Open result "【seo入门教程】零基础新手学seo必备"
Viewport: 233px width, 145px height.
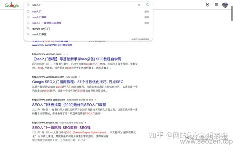coord(77,59)
